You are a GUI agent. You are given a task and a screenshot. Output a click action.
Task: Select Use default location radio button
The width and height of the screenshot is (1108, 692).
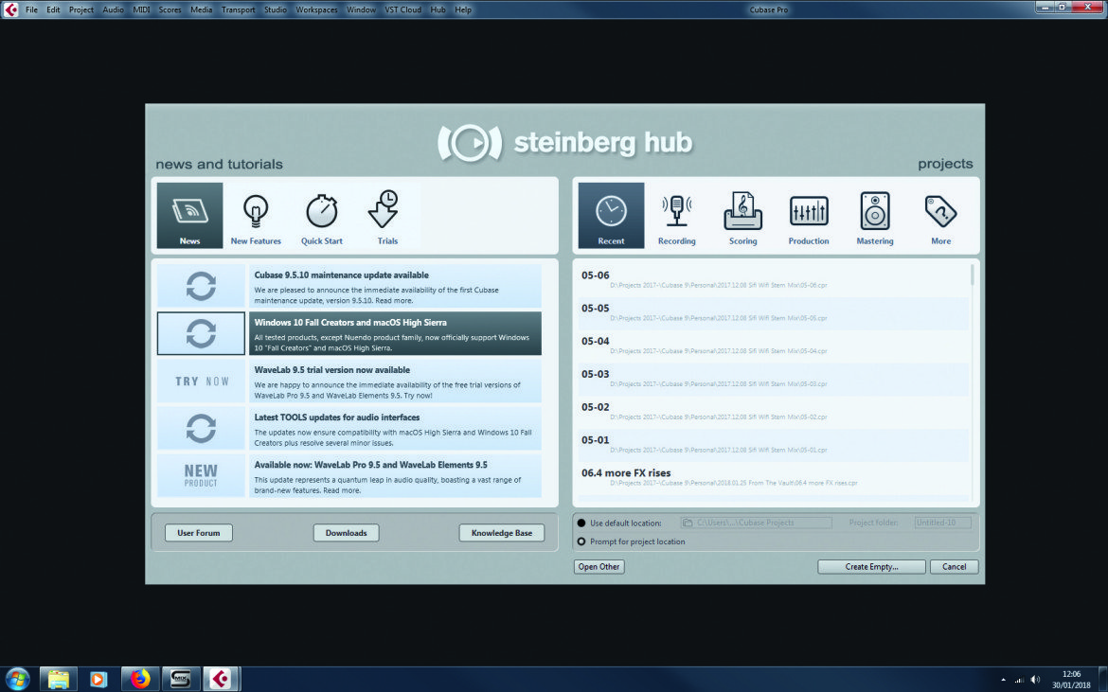pos(581,523)
